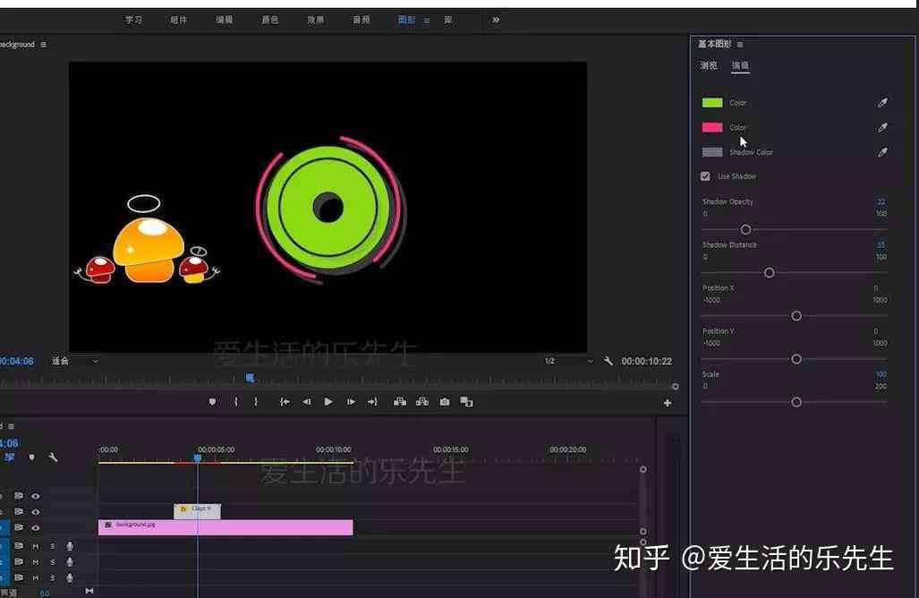
Task: Add a marker in the timeline
Action: coord(31,457)
